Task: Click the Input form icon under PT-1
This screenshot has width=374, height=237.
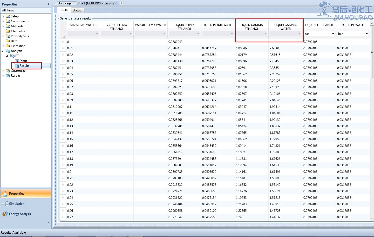Action: [x=17, y=61]
